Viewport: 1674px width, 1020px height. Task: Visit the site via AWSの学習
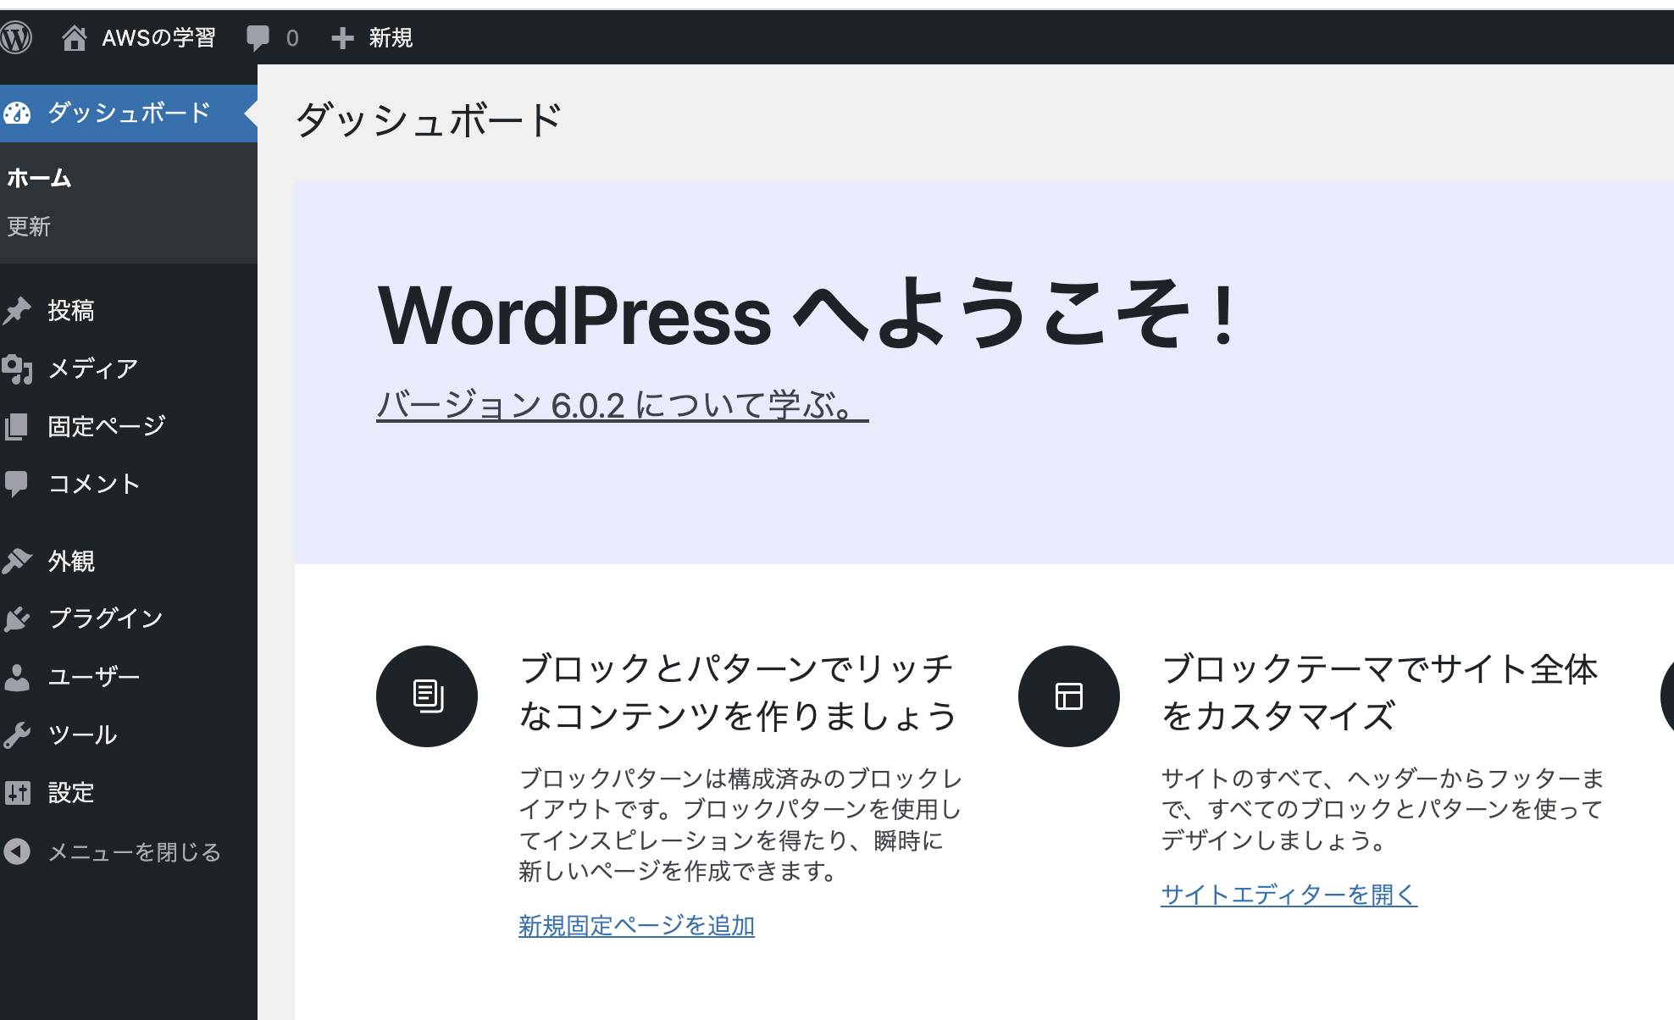pyautogui.click(x=158, y=37)
